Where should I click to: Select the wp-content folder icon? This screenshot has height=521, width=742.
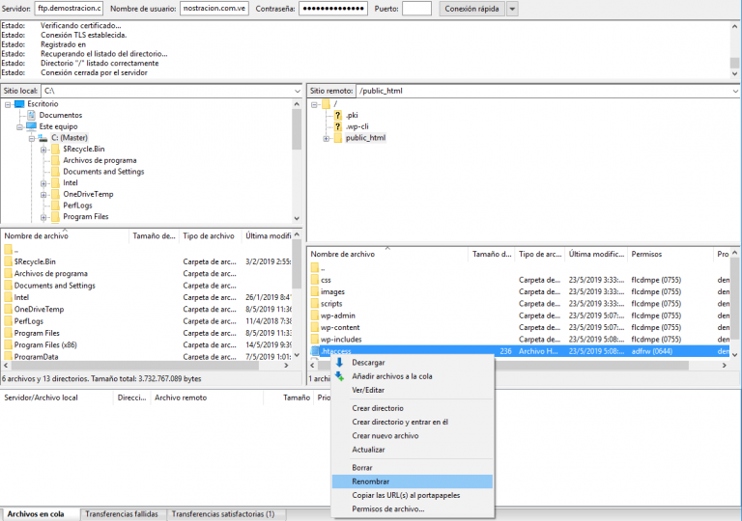[x=314, y=327]
